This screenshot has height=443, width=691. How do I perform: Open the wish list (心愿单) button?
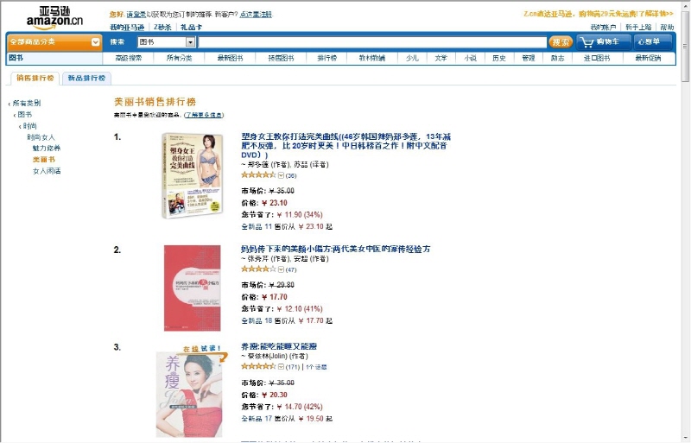point(653,41)
